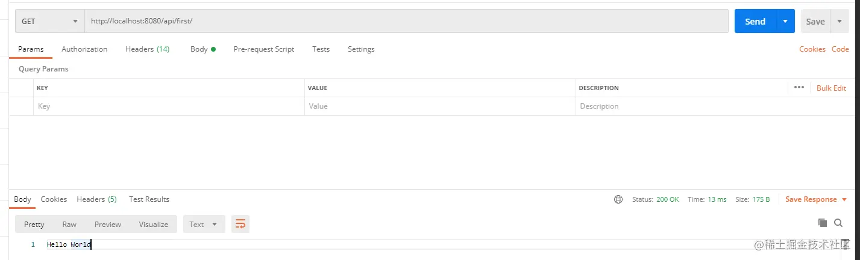Open the three-dots column options
860x260 pixels.
click(x=799, y=87)
